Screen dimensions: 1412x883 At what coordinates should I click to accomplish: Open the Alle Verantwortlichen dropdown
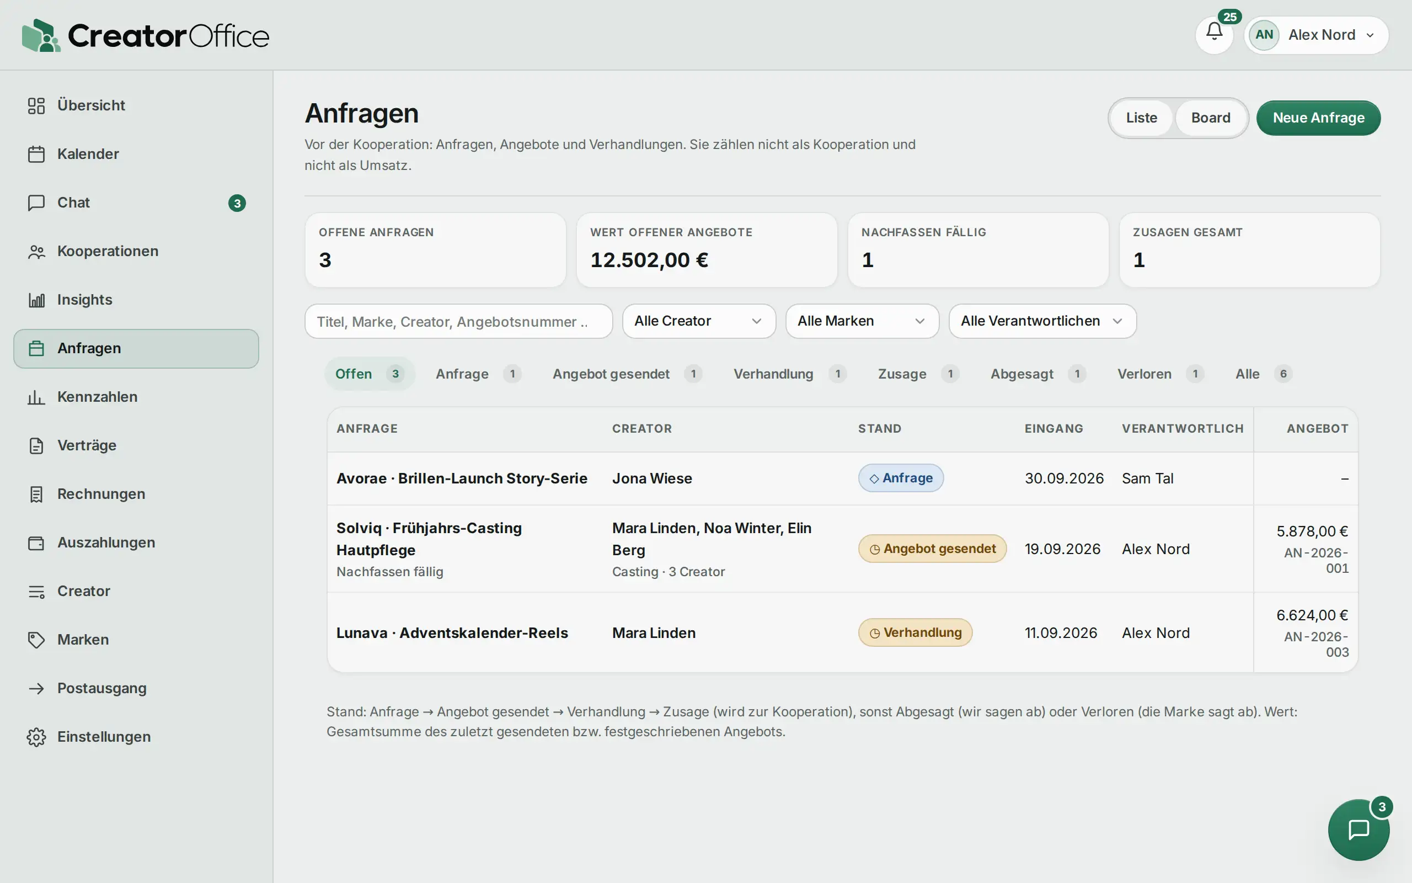point(1042,321)
